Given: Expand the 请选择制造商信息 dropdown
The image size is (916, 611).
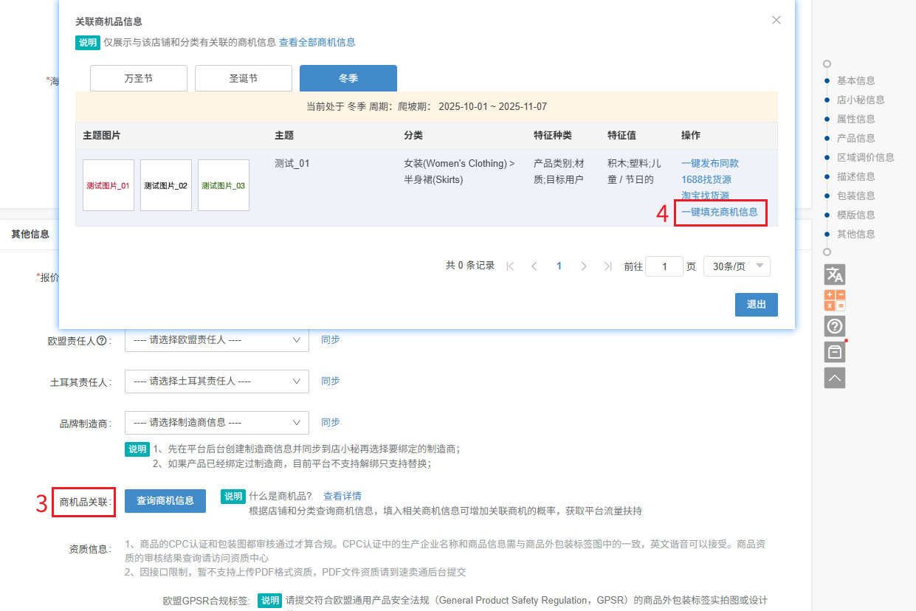Looking at the screenshot, I should click(x=217, y=423).
